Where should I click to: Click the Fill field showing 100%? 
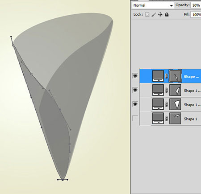tap(196, 15)
